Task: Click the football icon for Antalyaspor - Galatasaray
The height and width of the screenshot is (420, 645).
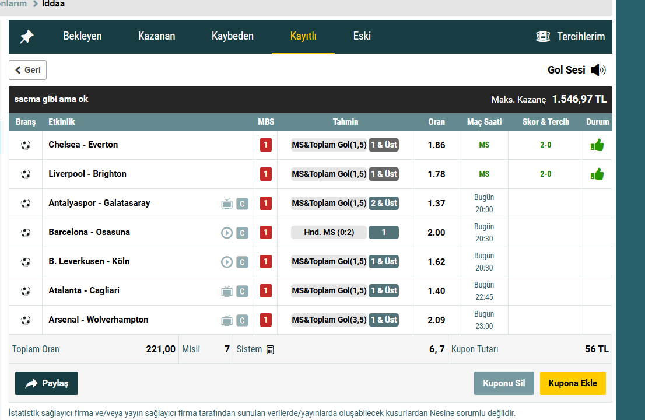Action: [26, 204]
